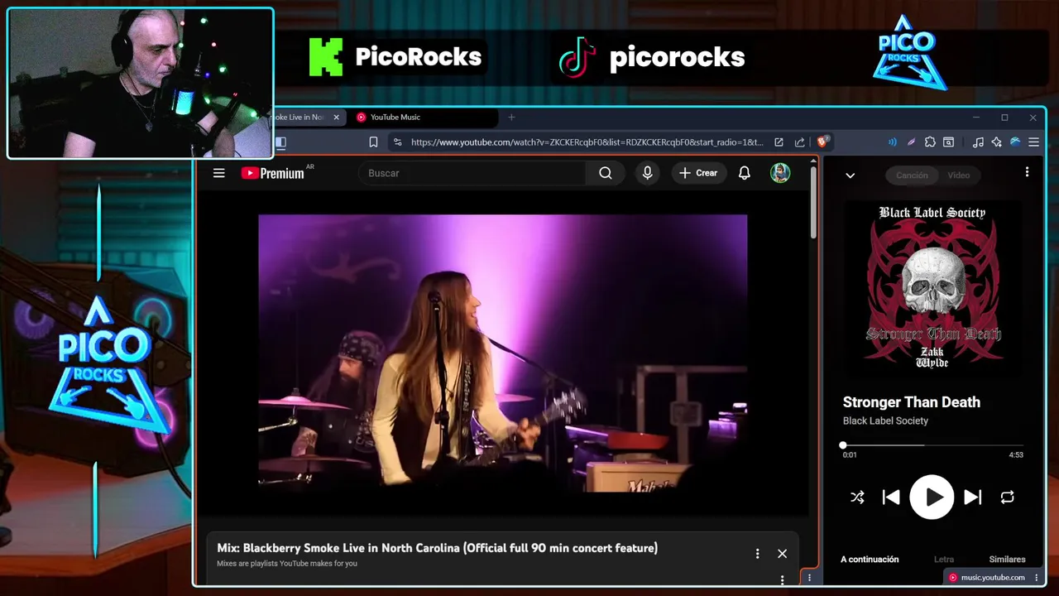Open the browser main hamburger menu
This screenshot has height=596, width=1059.
pyautogui.click(x=1034, y=142)
